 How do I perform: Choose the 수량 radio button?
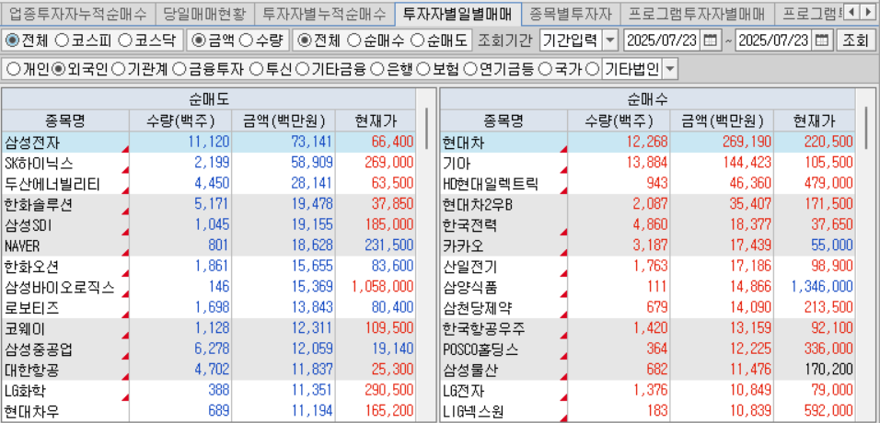(x=245, y=40)
